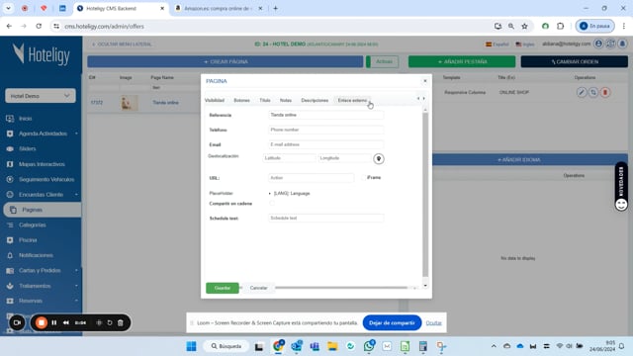Toggle the Compartir en cadena checkbox
The width and height of the screenshot is (633, 356).
pyautogui.click(x=272, y=204)
